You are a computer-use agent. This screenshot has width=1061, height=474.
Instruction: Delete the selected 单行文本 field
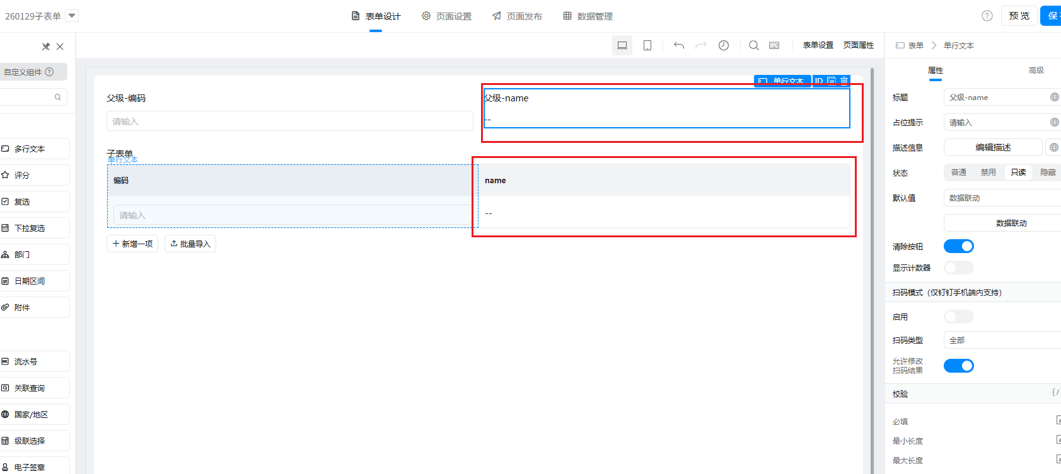pos(844,81)
